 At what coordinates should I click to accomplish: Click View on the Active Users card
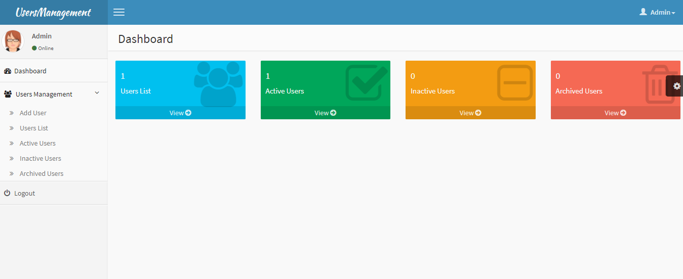click(x=325, y=113)
